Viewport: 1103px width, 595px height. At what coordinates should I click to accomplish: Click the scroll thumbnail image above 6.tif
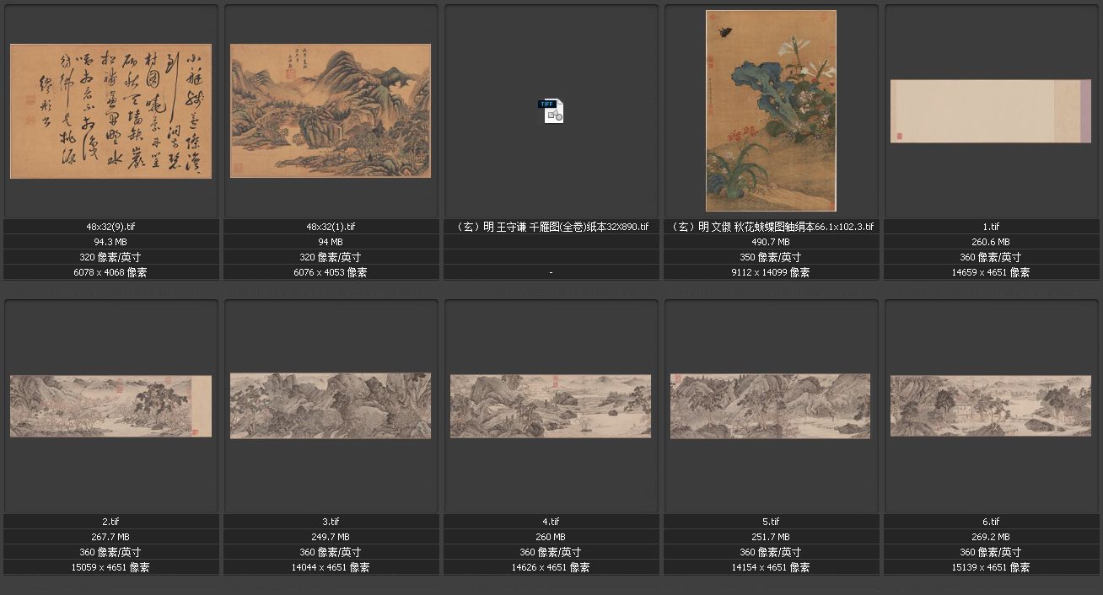(x=990, y=406)
